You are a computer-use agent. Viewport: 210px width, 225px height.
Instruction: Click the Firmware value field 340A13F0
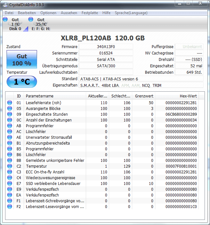[x=106, y=47]
